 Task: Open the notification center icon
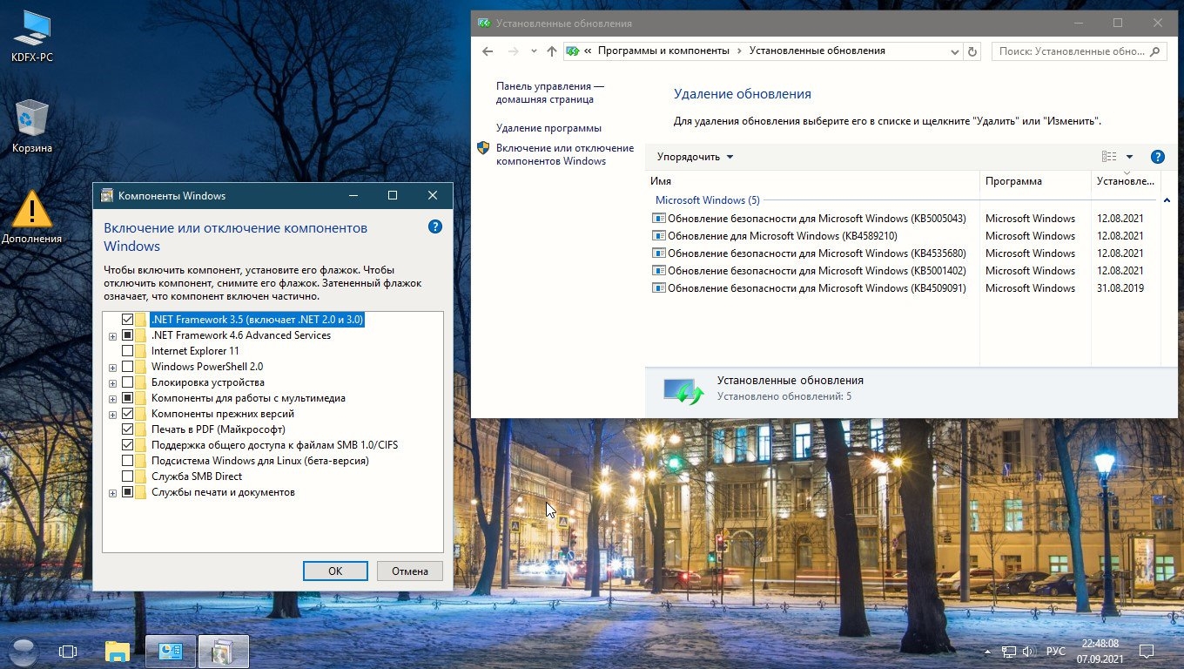pyautogui.click(x=1147, y=651)
